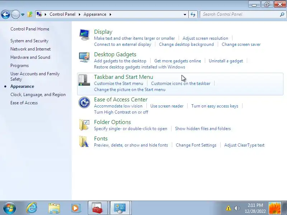This screenshot has width=287, height=215.
Task: Open Windows Explorer from the taskbar
Action: pos(54,208)
